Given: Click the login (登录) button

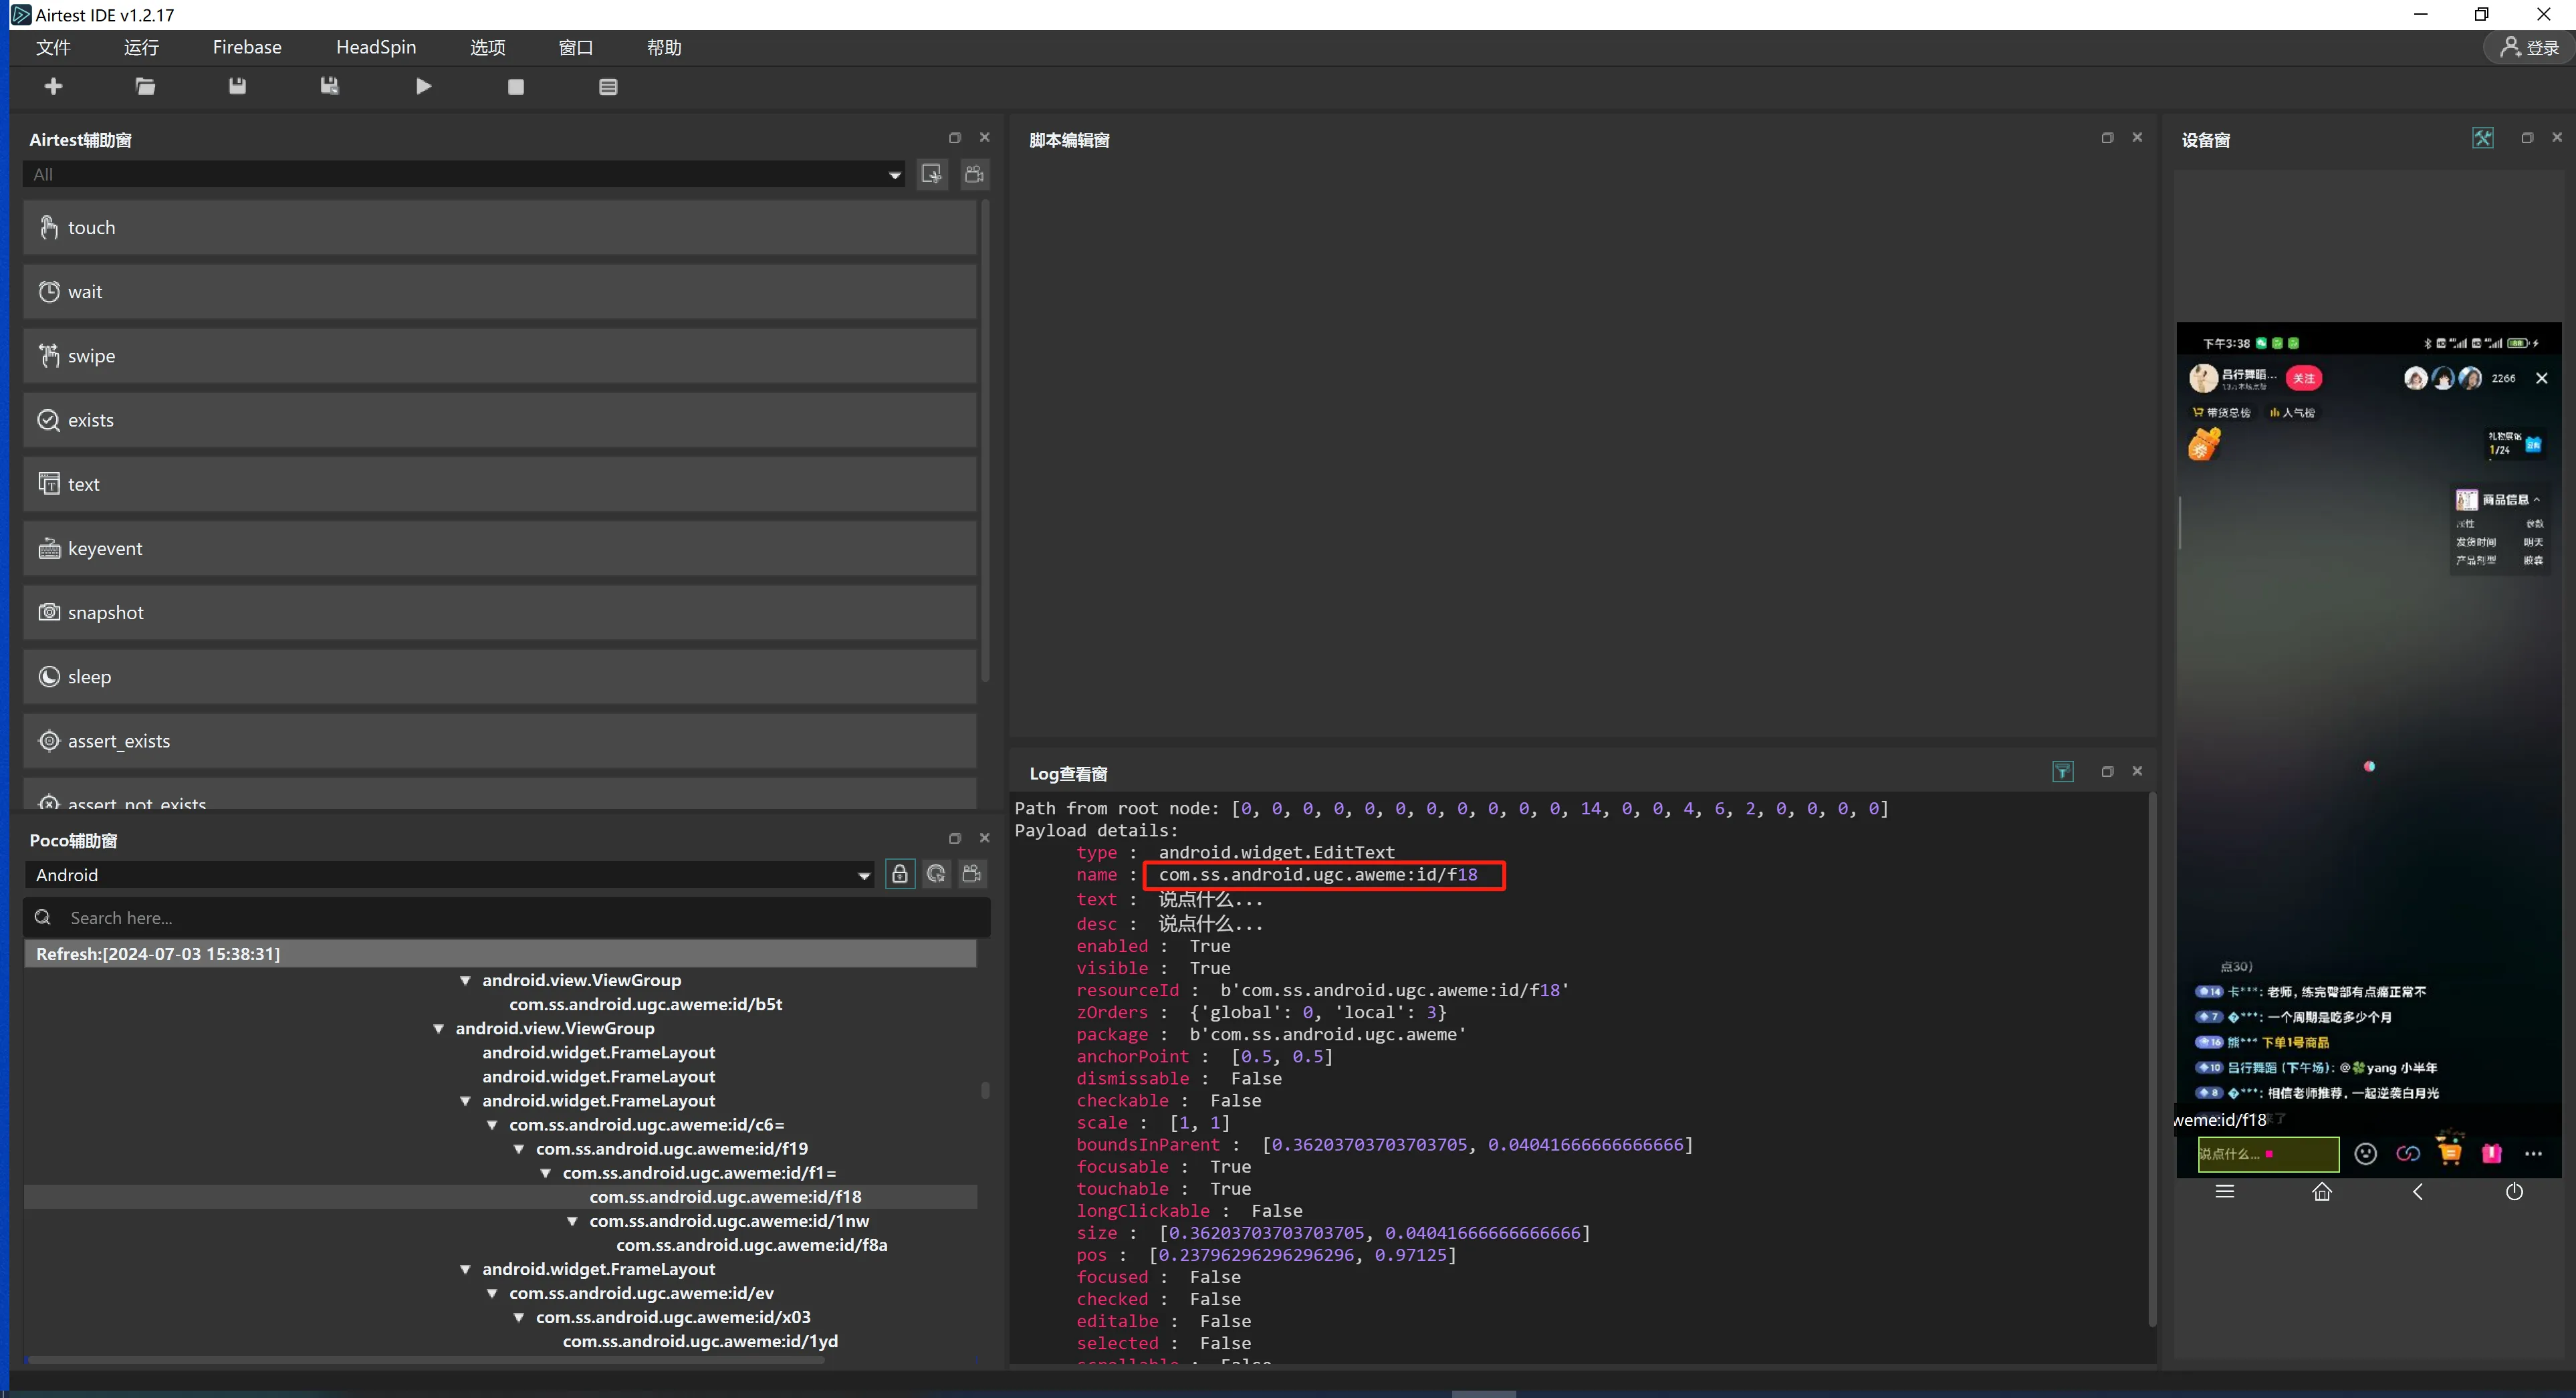Looking at the screenshot, I should point(2529,47).
